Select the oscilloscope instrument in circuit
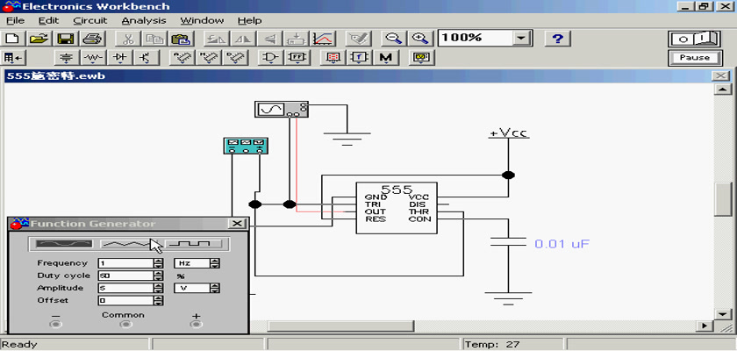Image resolution: width=737 pixels, height=351 pixels. (x=282, y=109)
